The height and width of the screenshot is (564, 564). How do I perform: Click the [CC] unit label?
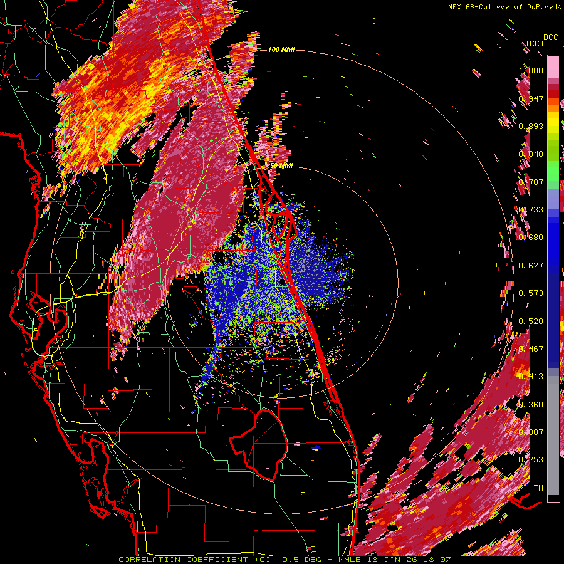pos(535,43)
